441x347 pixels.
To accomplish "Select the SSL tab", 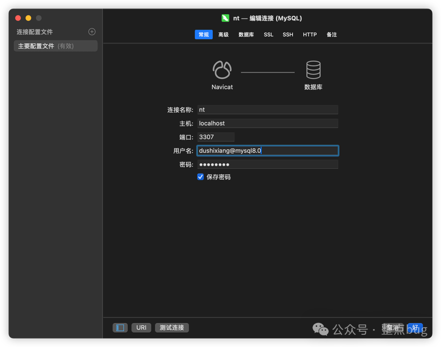I will (x=268, y=34).
